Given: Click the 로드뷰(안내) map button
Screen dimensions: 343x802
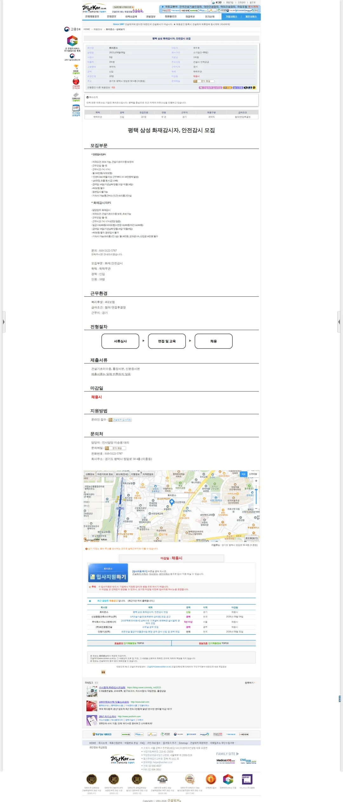Looking at the screenshot, I should pos(122,474).
